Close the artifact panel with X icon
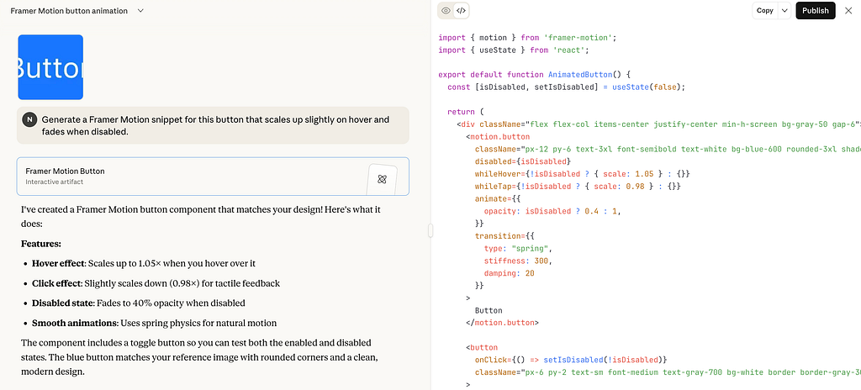The image size is (861, 390). (x=848, y=11)
